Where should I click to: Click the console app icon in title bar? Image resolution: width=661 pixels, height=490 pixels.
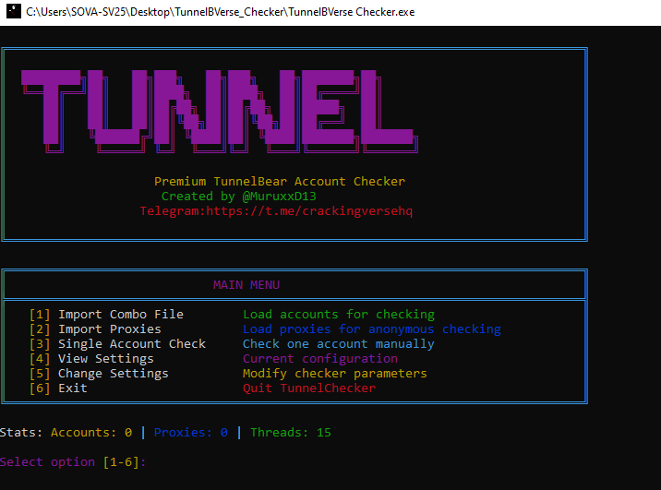pyautogui.click(x=11, y=12)
